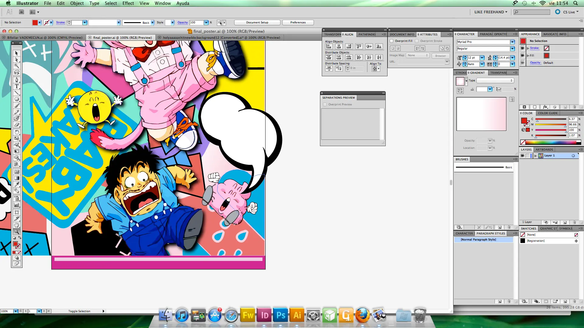Viewport: 584px width, 328px height.
Task: Open the Basic brush definition dropdown
Action: tap(152, 22)
